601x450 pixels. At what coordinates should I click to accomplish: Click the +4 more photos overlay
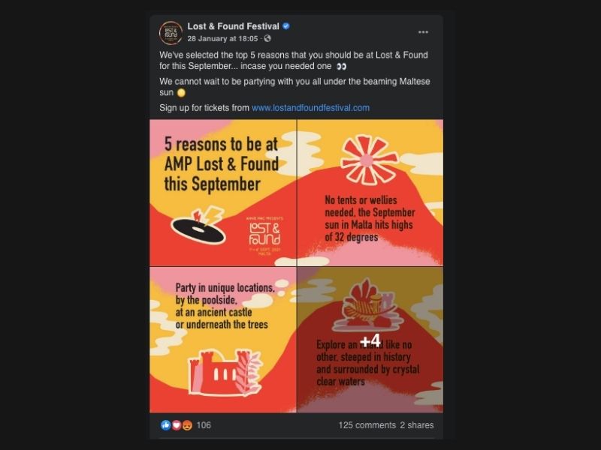[370, 340]
